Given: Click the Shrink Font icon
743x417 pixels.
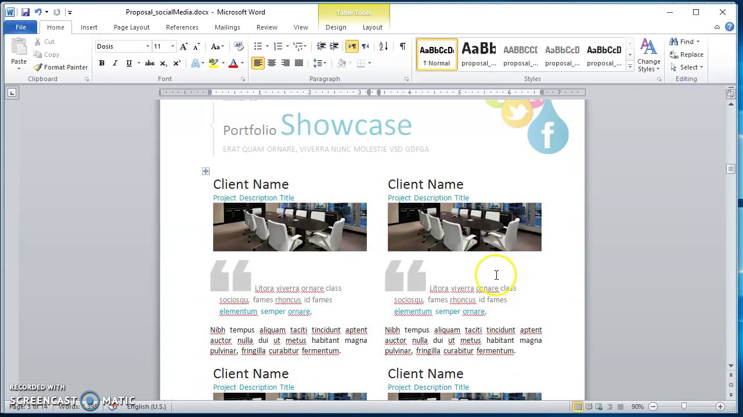Looking at the screenshot, I should pos(196,46).
